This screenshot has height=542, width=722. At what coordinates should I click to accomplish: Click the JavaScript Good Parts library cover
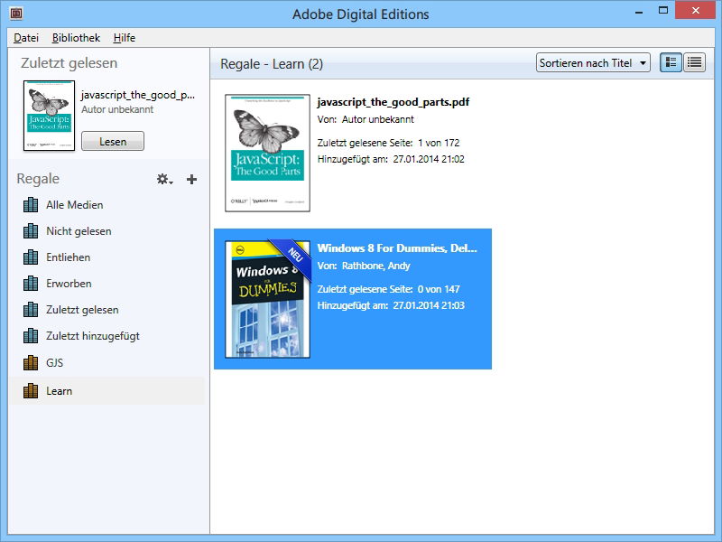pyautogui.click(x=267, y=153)
